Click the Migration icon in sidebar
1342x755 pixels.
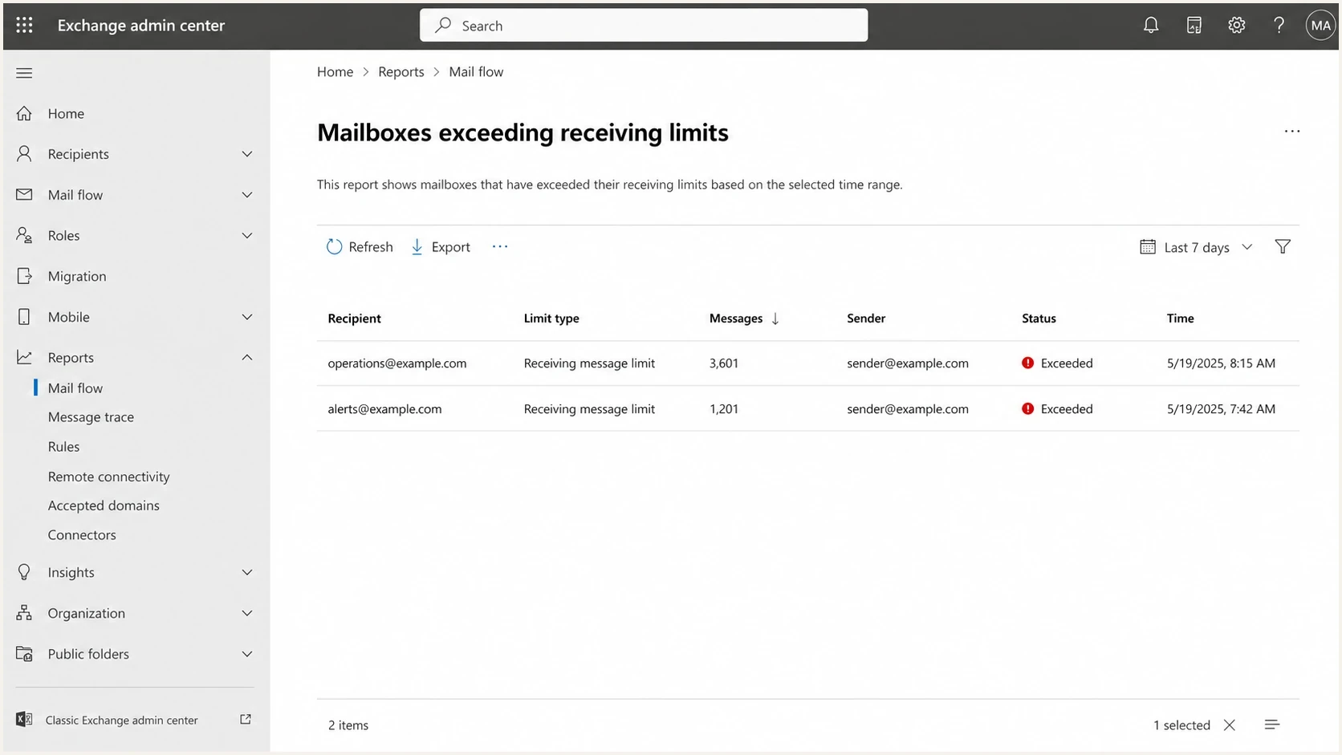click(x=24, y=276)
